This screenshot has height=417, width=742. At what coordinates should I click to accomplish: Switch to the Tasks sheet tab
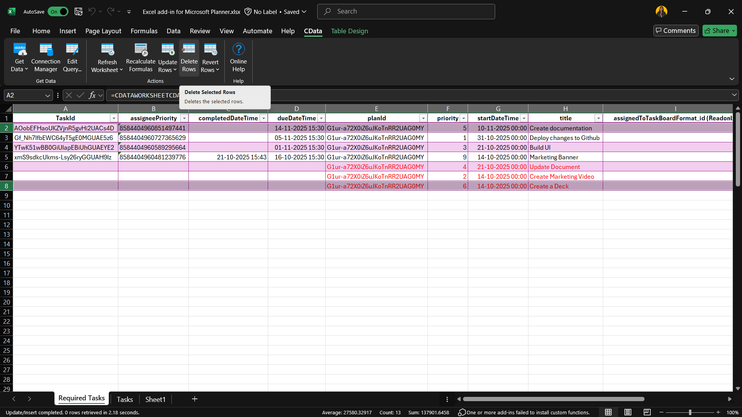[x=125, y=399]
